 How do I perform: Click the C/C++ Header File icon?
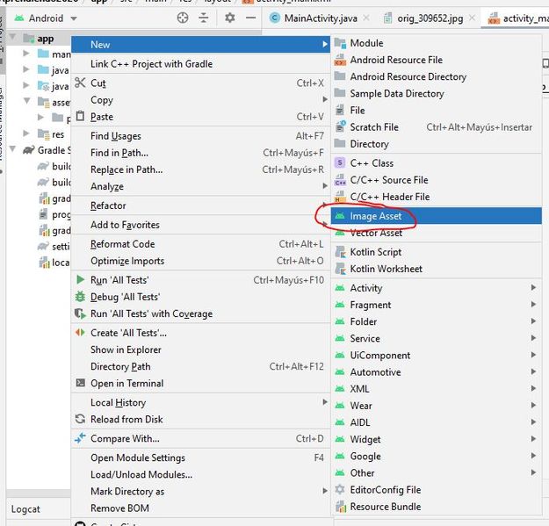[340, 197]
